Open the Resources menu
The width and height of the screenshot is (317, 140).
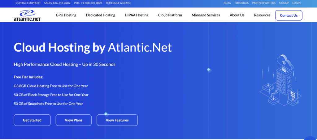262,15
